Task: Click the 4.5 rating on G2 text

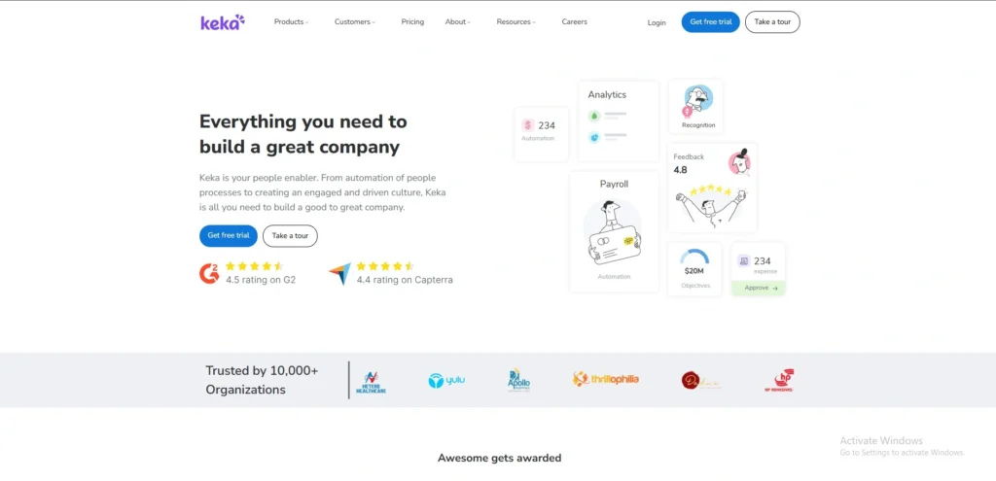Action: (x=261, y=279)
